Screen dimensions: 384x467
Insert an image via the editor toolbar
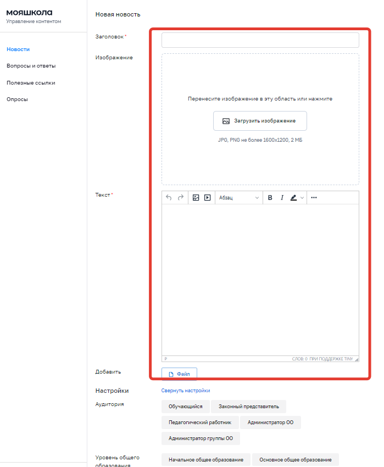[x=196, y=198]
